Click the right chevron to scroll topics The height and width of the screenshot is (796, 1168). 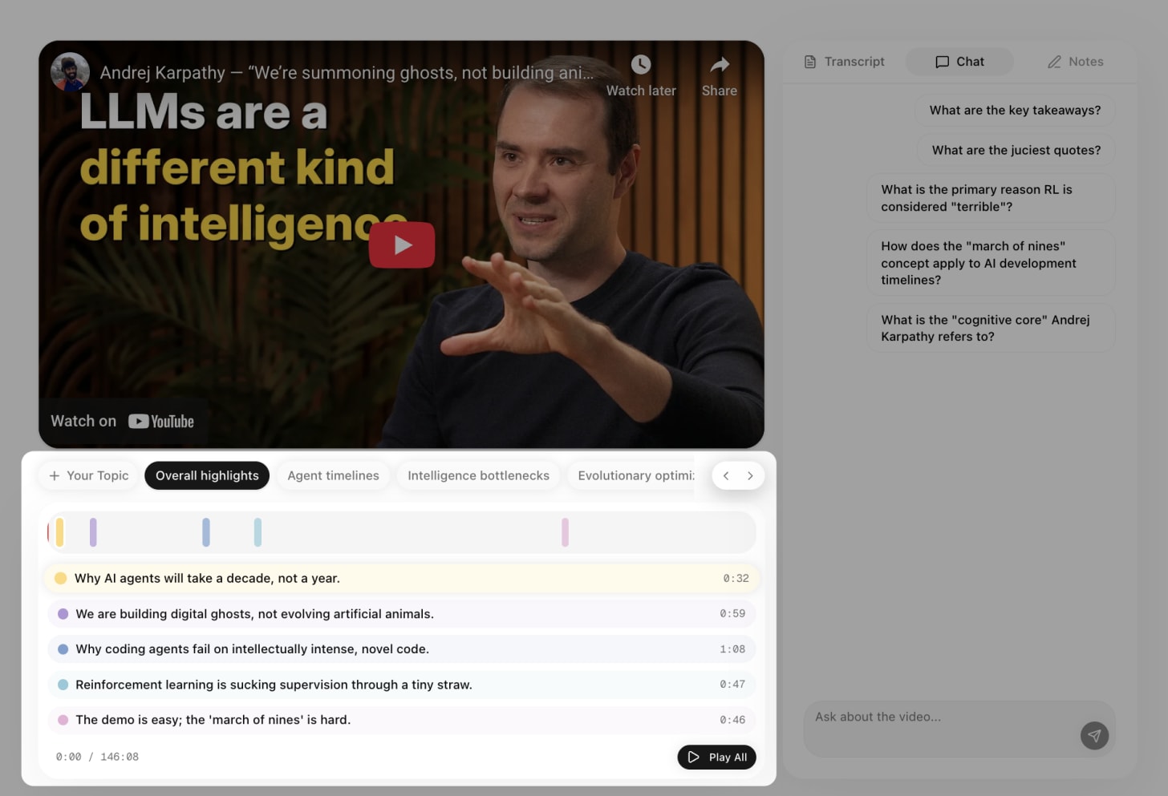tap(750, 475)
